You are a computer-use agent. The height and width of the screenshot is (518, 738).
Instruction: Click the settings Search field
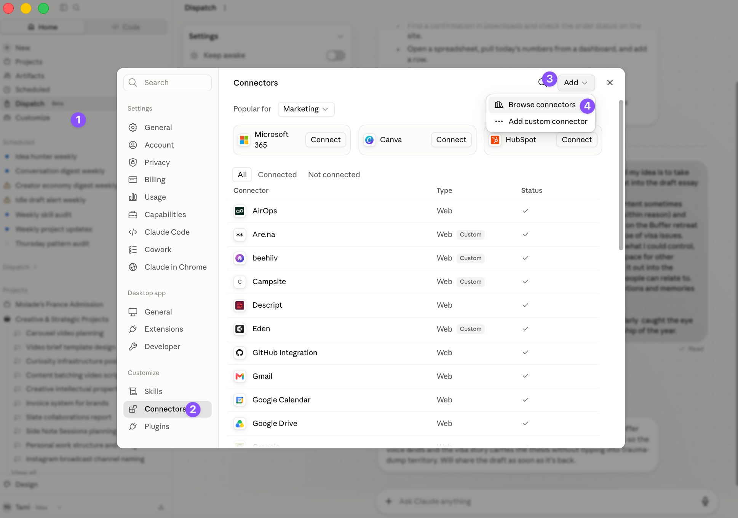tap(168, 83)
